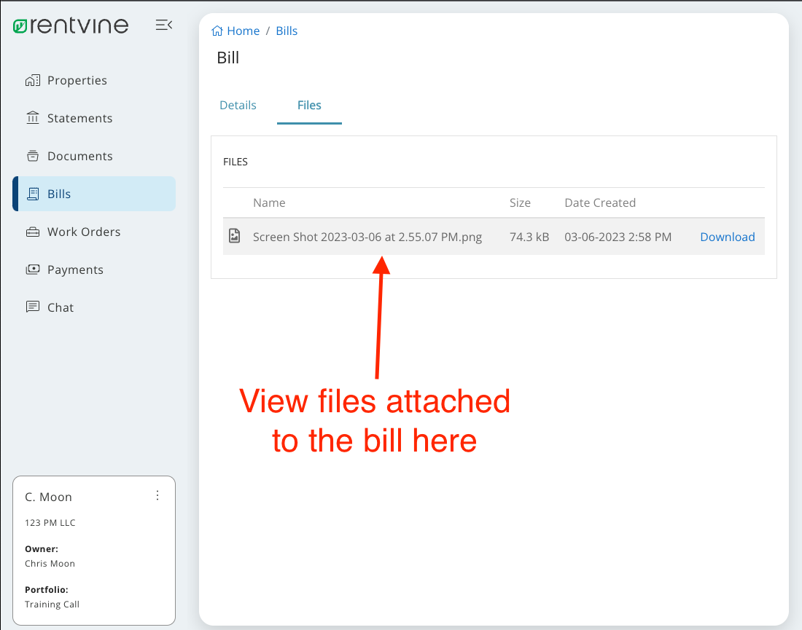Select the Payments icon
This screenshot has height=630, width=802.
click(32, 269)
